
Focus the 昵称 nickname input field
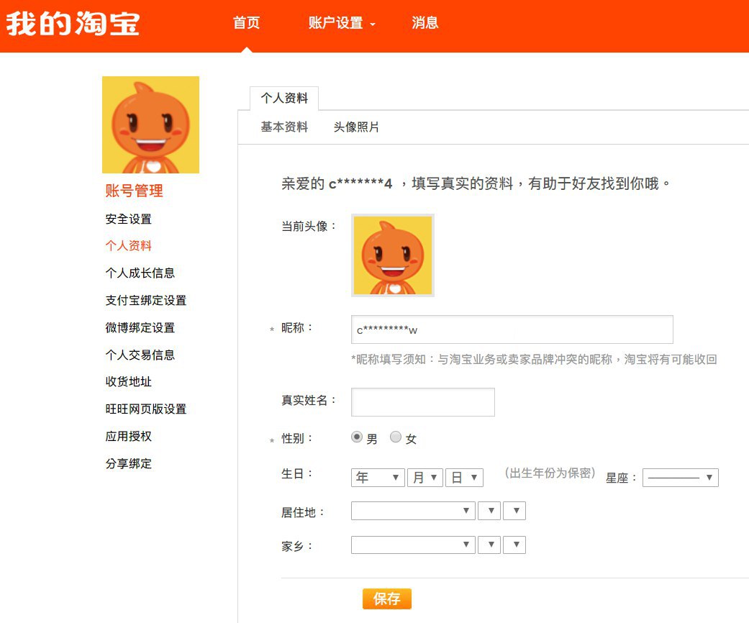pos(512,329)
